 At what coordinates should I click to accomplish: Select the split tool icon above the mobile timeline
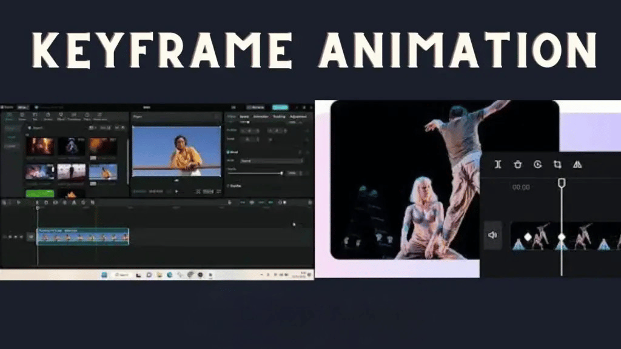coord(498,164)
